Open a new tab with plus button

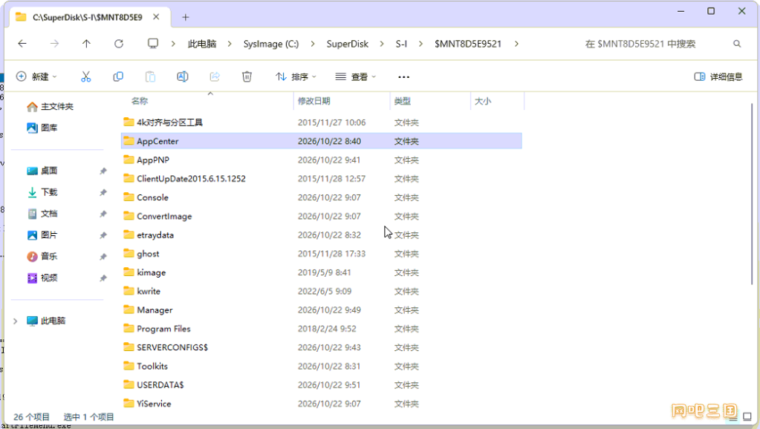pos(186,17)
